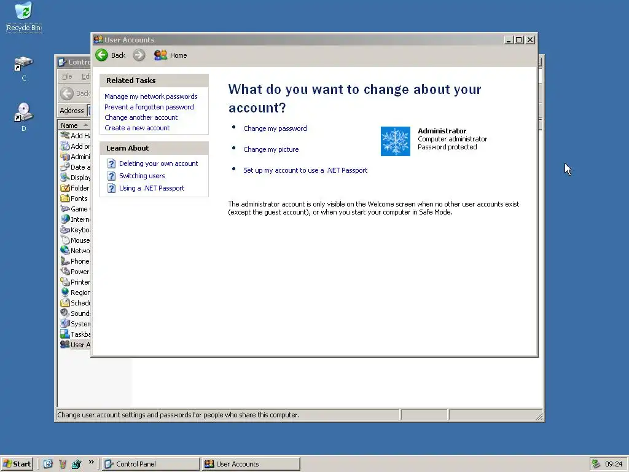Select Phone and Modem icon in Control Panel
This screenshot has width=629, height=472.
click(x=65, y=261)
